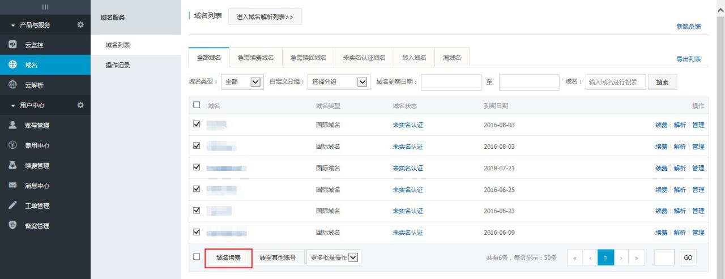The width and height of the screenshot is (725, 279).
Task: Click the 搜索 button
Action: tap(662, 82)
